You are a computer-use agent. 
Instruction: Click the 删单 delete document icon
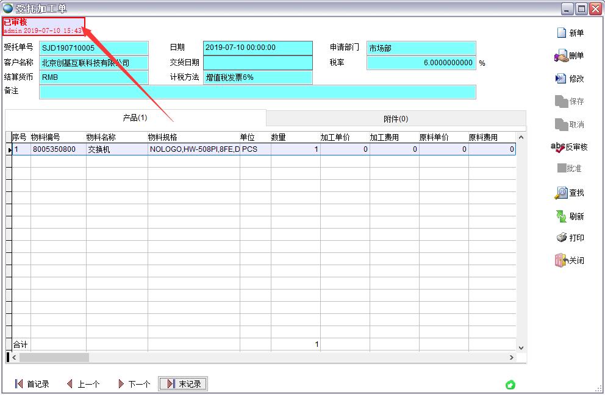561,56
